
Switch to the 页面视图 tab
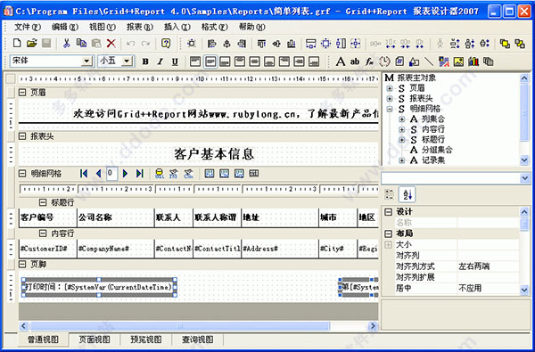[x=95, y=340]
